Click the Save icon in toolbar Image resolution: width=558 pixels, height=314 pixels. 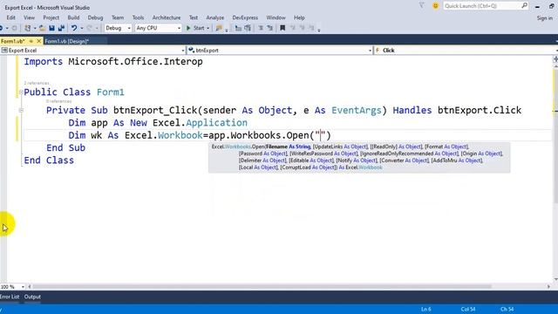point(52,28)
